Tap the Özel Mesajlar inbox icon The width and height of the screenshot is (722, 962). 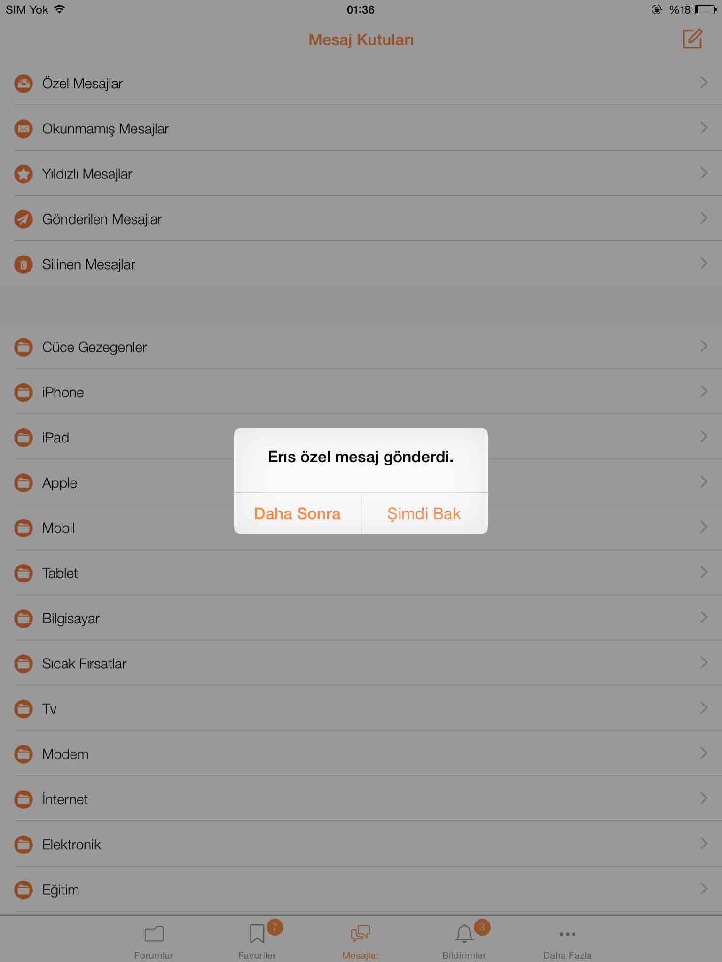pos(24,84)
